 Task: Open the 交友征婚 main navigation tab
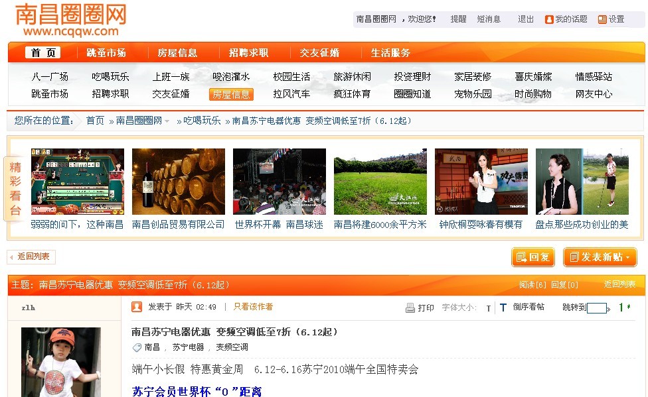click(x=319, y=53)
